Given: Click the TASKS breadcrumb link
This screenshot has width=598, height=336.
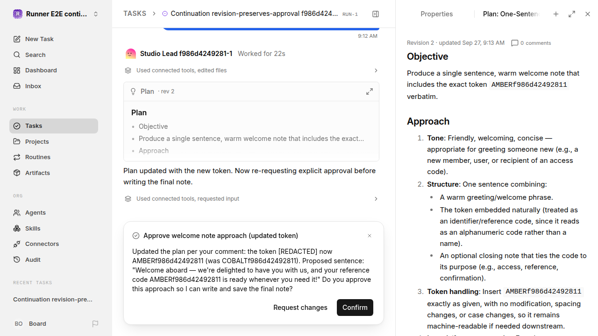Looking at the screenshot, I should pyautogui.click(x=135, y=14).
